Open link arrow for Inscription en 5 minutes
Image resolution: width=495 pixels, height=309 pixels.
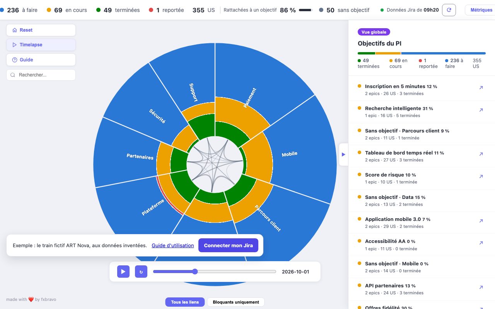(481, 88)
